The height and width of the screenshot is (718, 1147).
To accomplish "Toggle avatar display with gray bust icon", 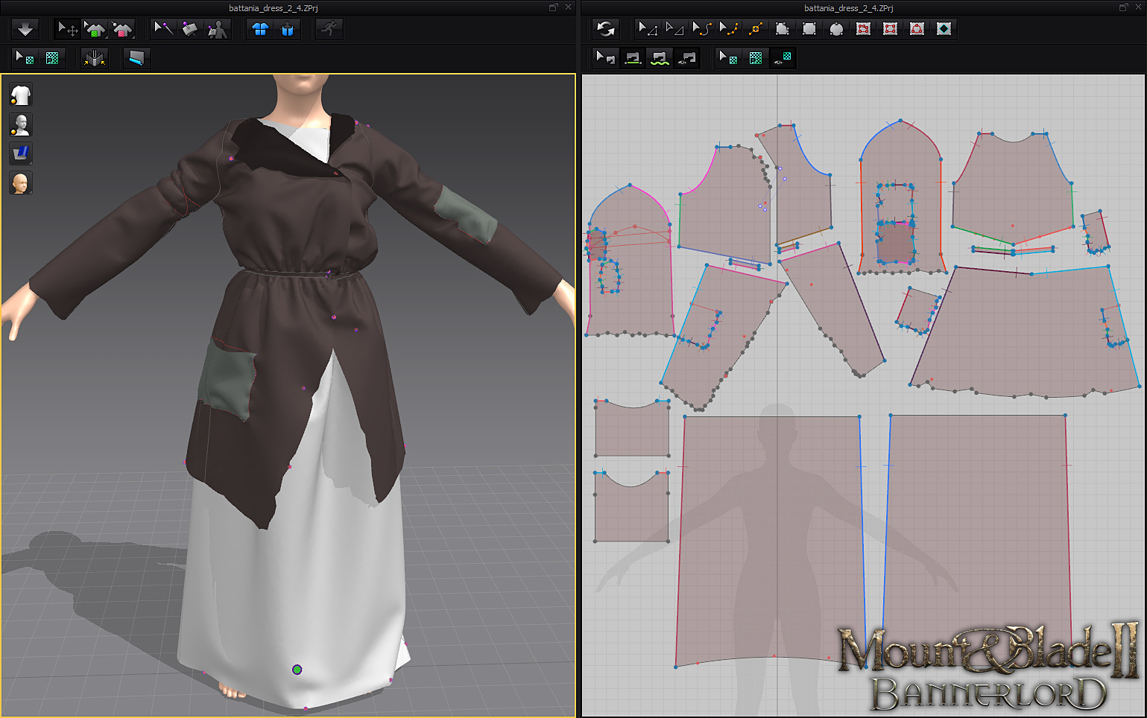I will pyautogui.click(x=21, y=124).
